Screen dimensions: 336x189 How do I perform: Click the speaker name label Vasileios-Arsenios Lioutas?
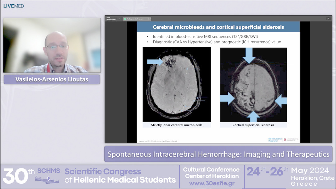(52, 79)
